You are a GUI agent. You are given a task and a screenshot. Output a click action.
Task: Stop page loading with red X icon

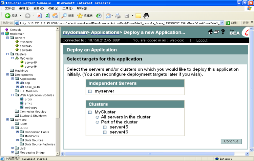click(x=39, y=16)
